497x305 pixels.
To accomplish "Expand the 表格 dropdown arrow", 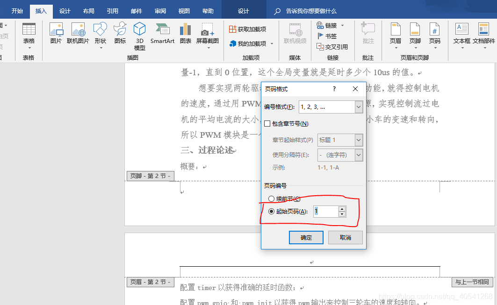I will pyautogui.click(x=29, y=48).
